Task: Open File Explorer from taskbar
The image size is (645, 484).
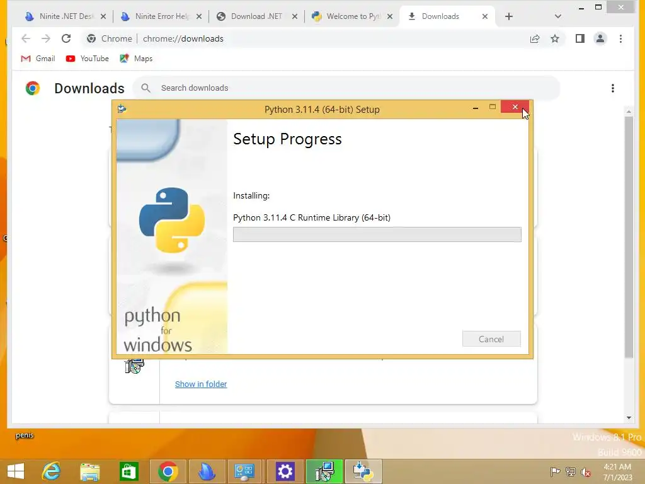Action: click(x=89, y=471)
